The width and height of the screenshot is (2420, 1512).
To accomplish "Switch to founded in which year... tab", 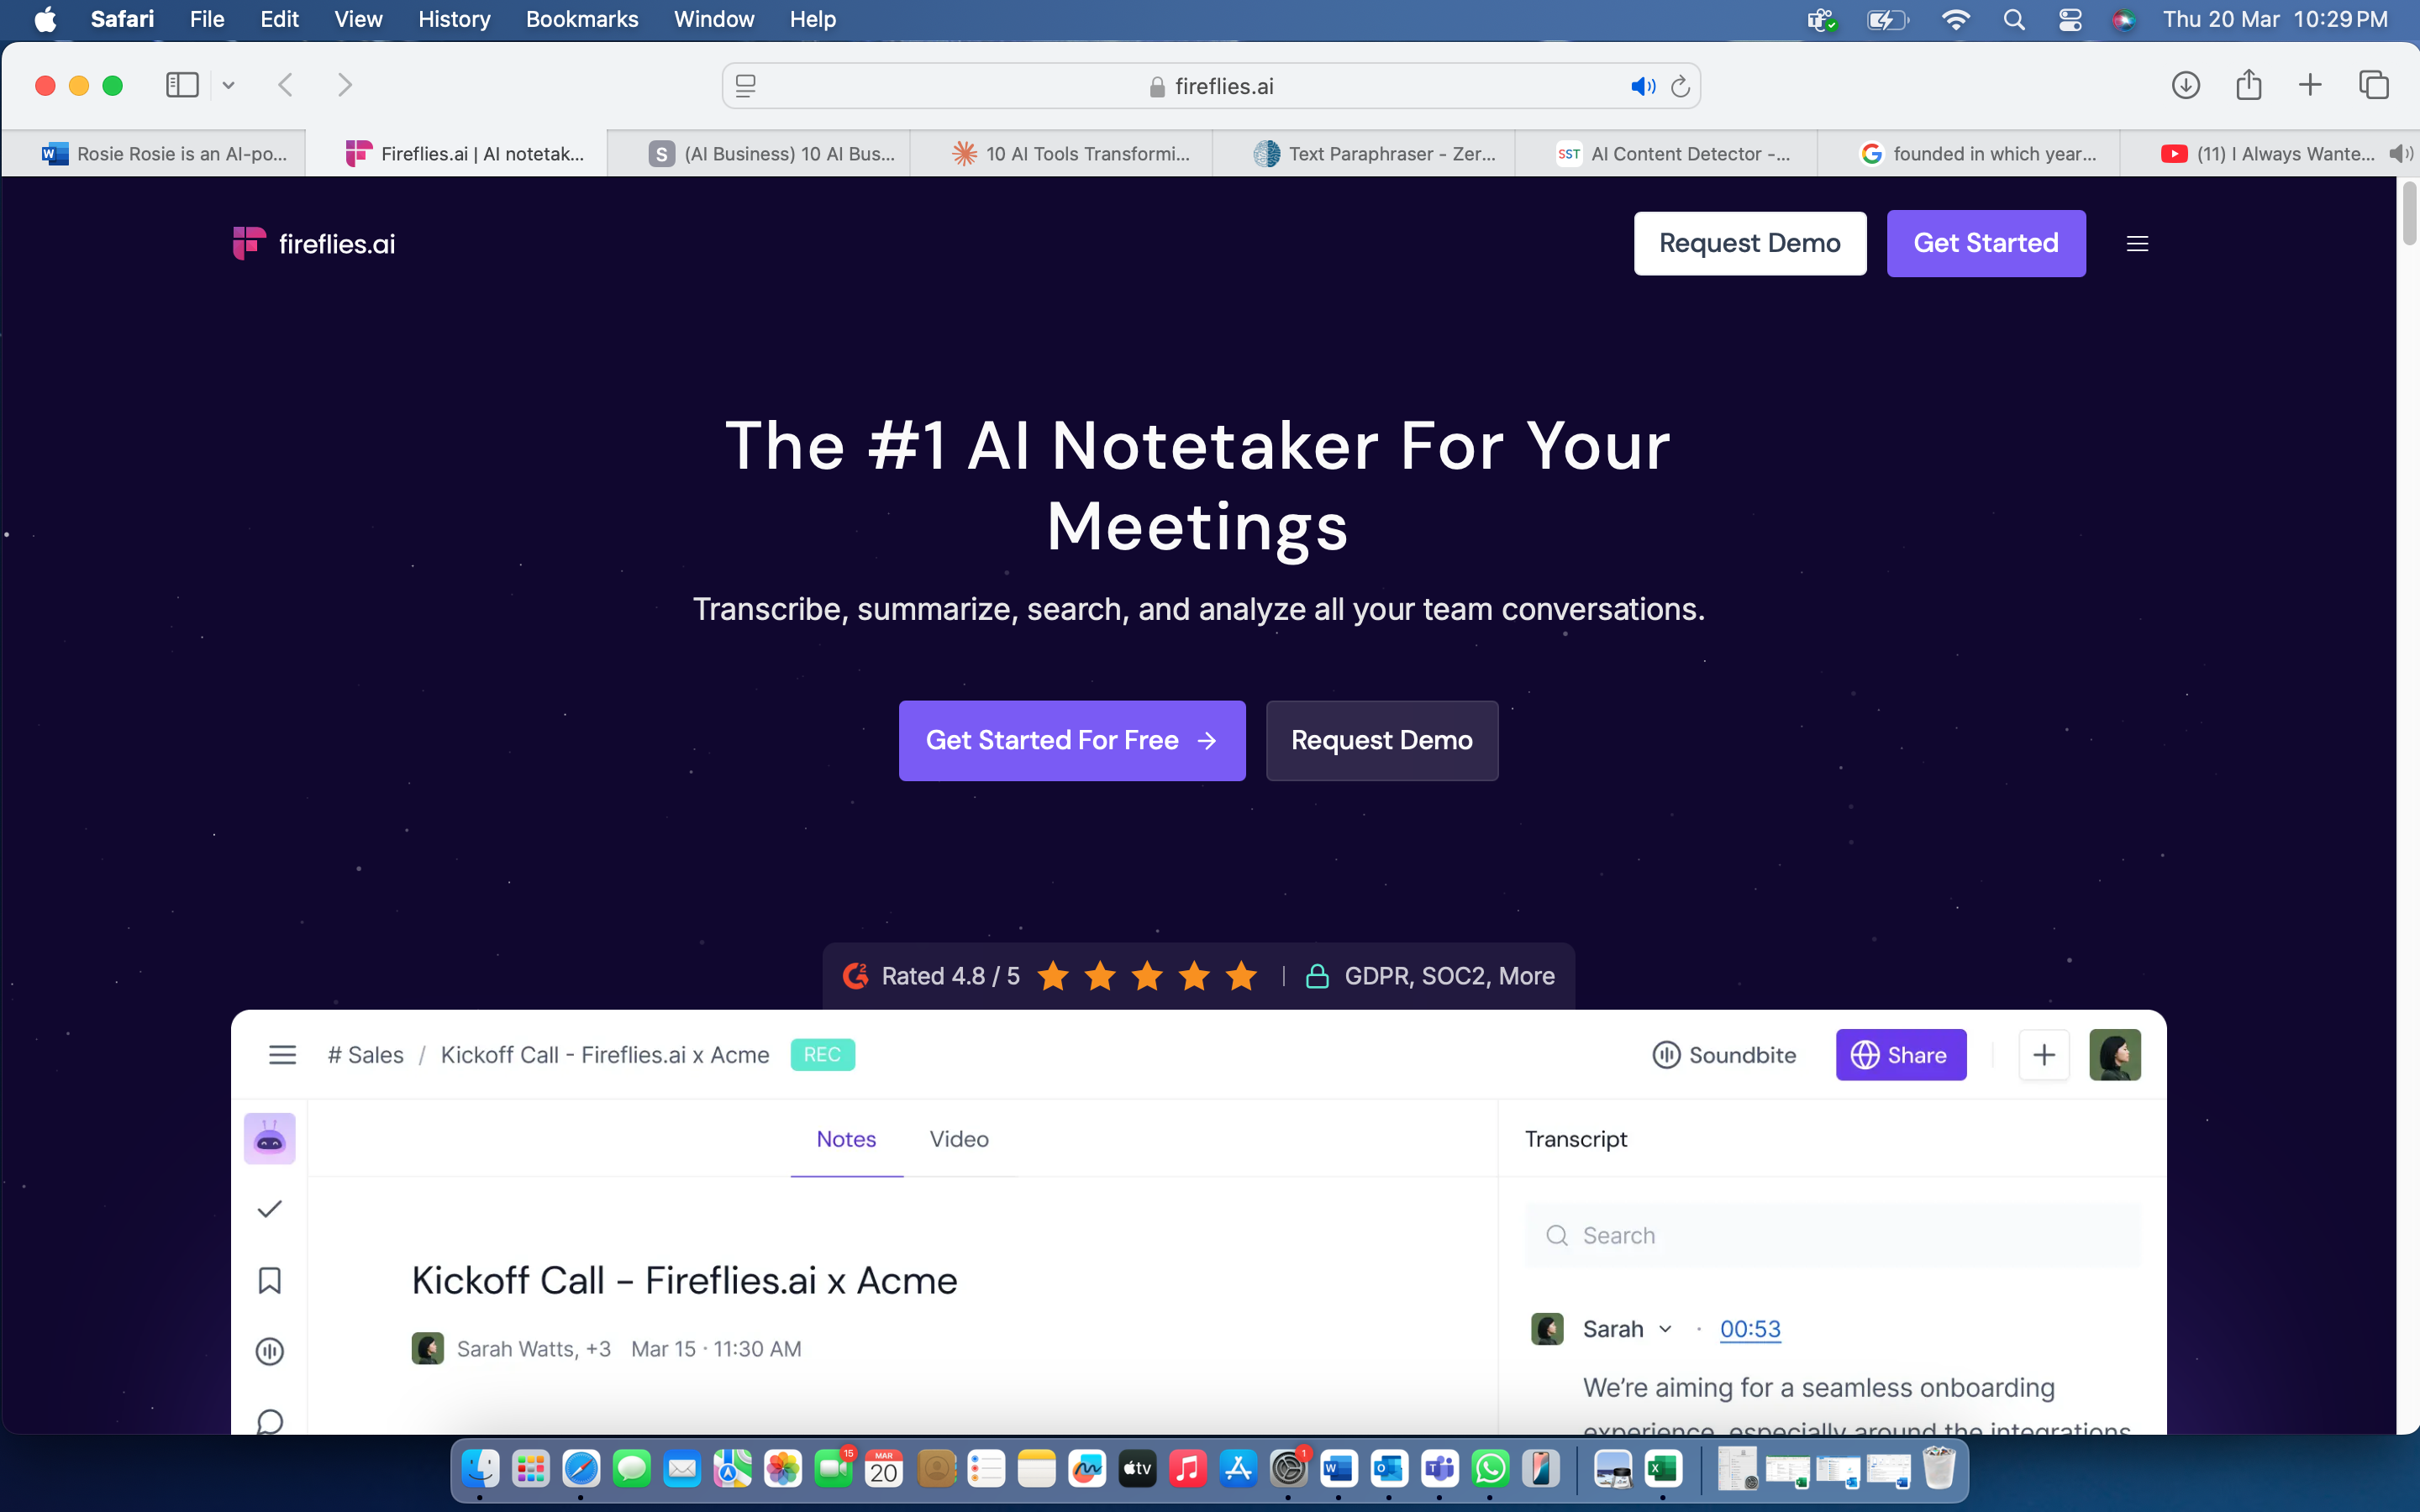I will (x=1968, y=153).
